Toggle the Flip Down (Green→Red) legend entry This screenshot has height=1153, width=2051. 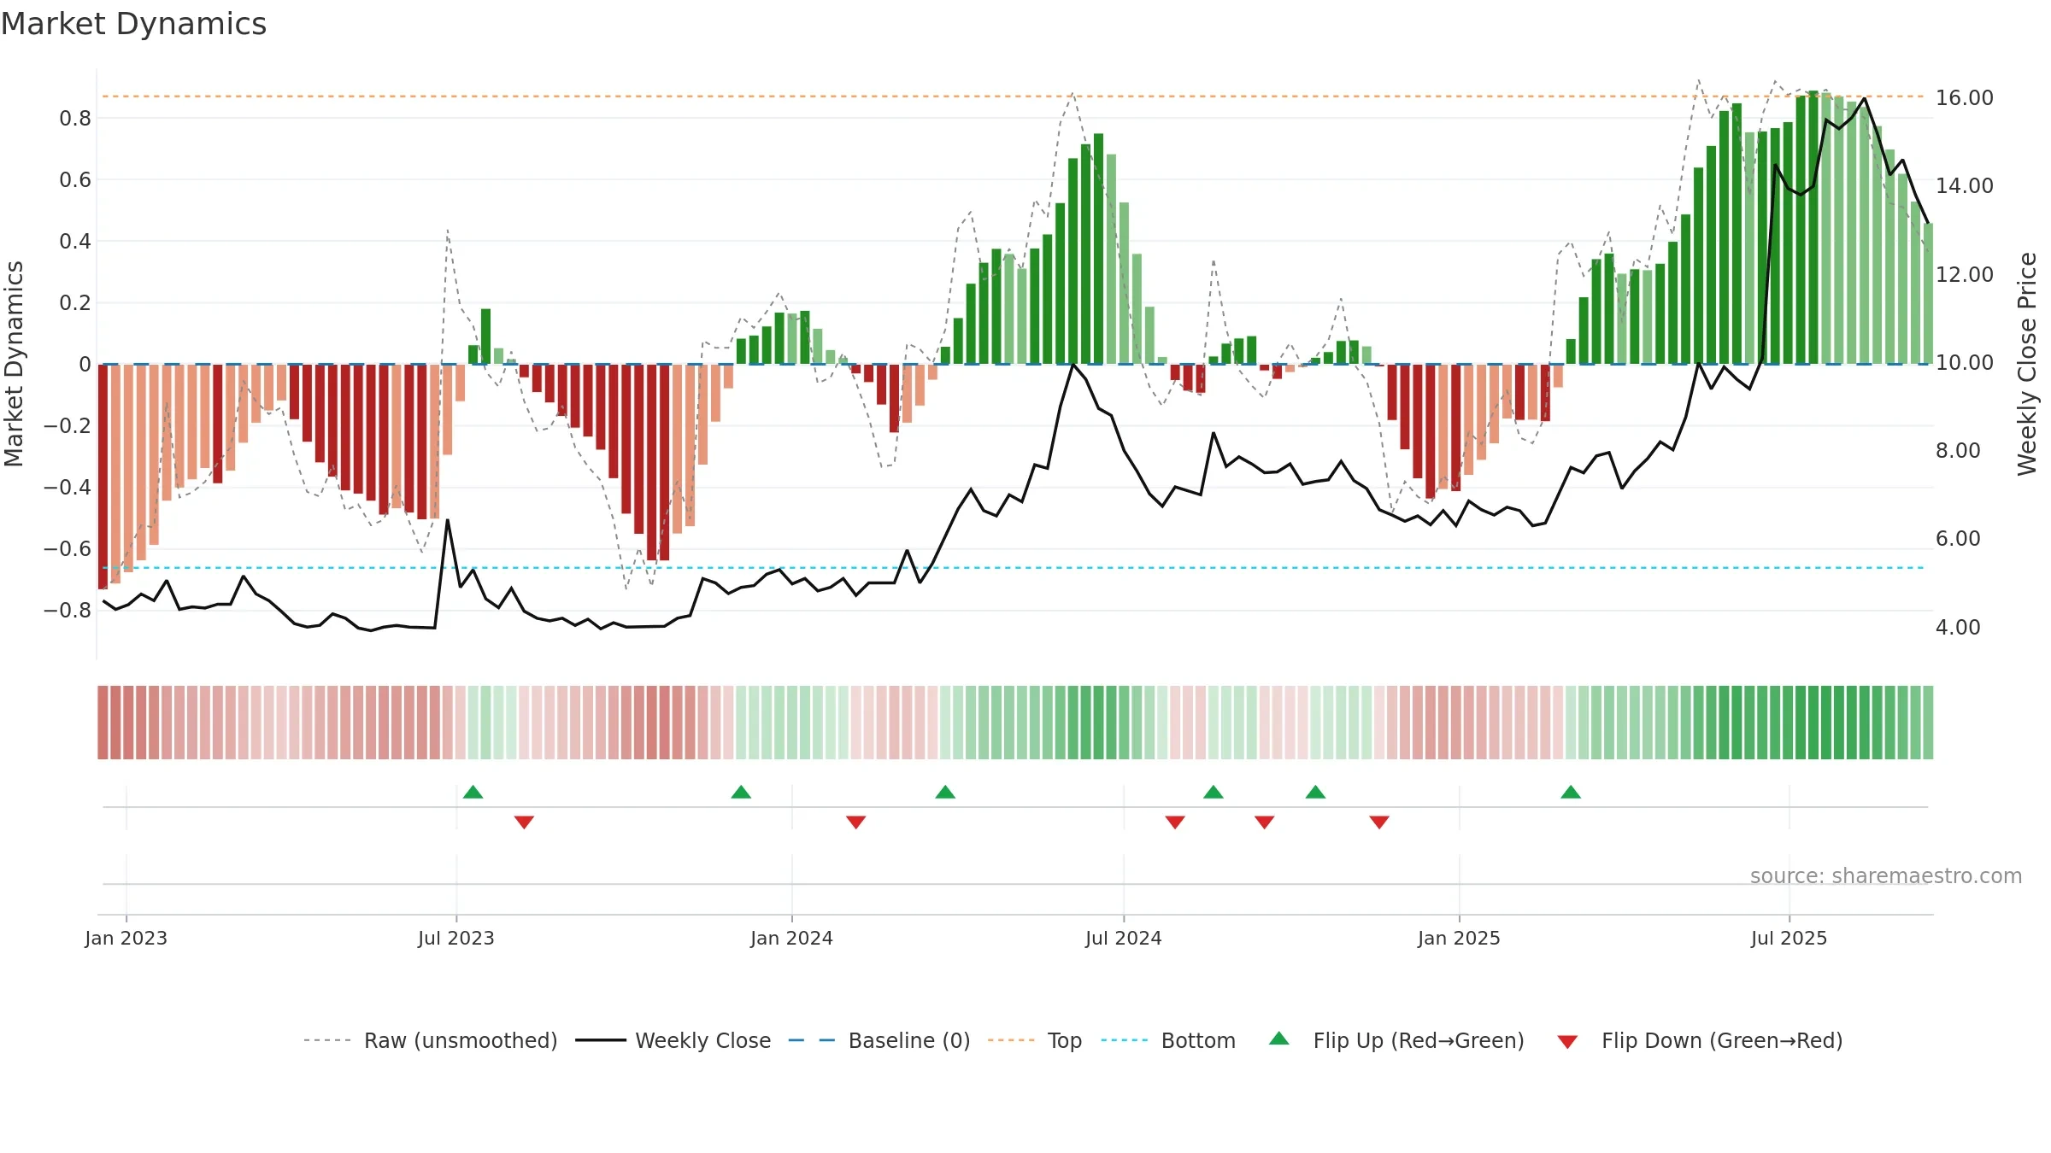tap(1699, 1040)
